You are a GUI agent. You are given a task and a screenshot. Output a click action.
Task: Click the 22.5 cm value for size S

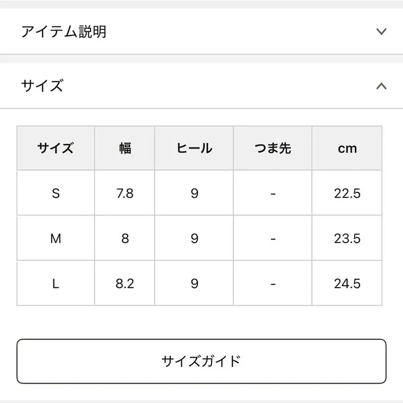pos(347,193)
